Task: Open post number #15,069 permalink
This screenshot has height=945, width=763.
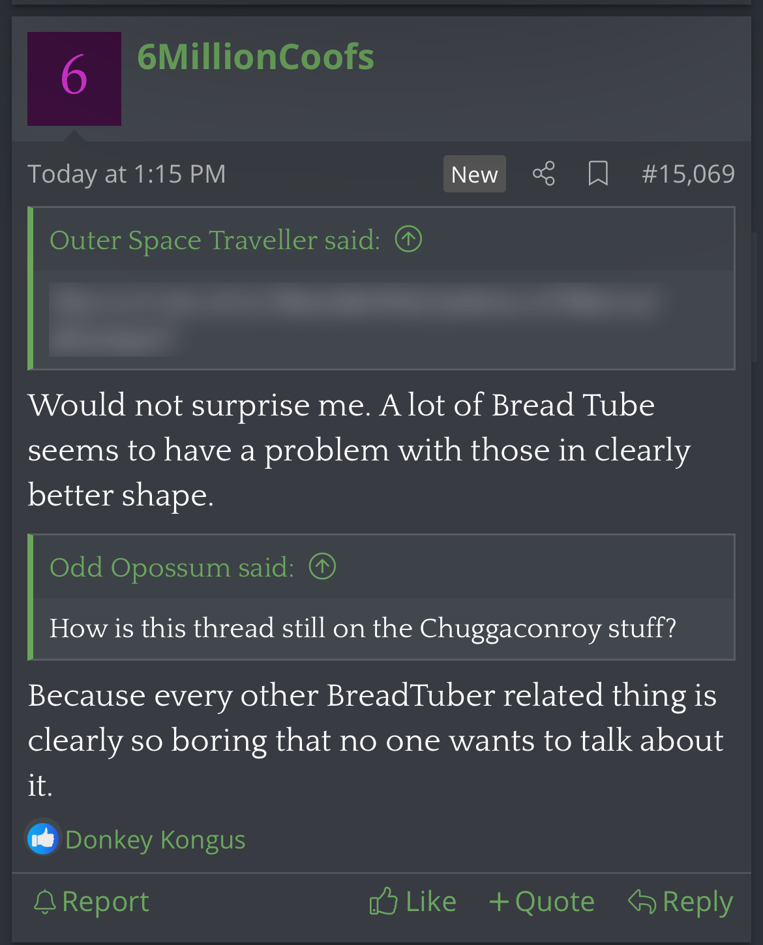Action: 688,173
